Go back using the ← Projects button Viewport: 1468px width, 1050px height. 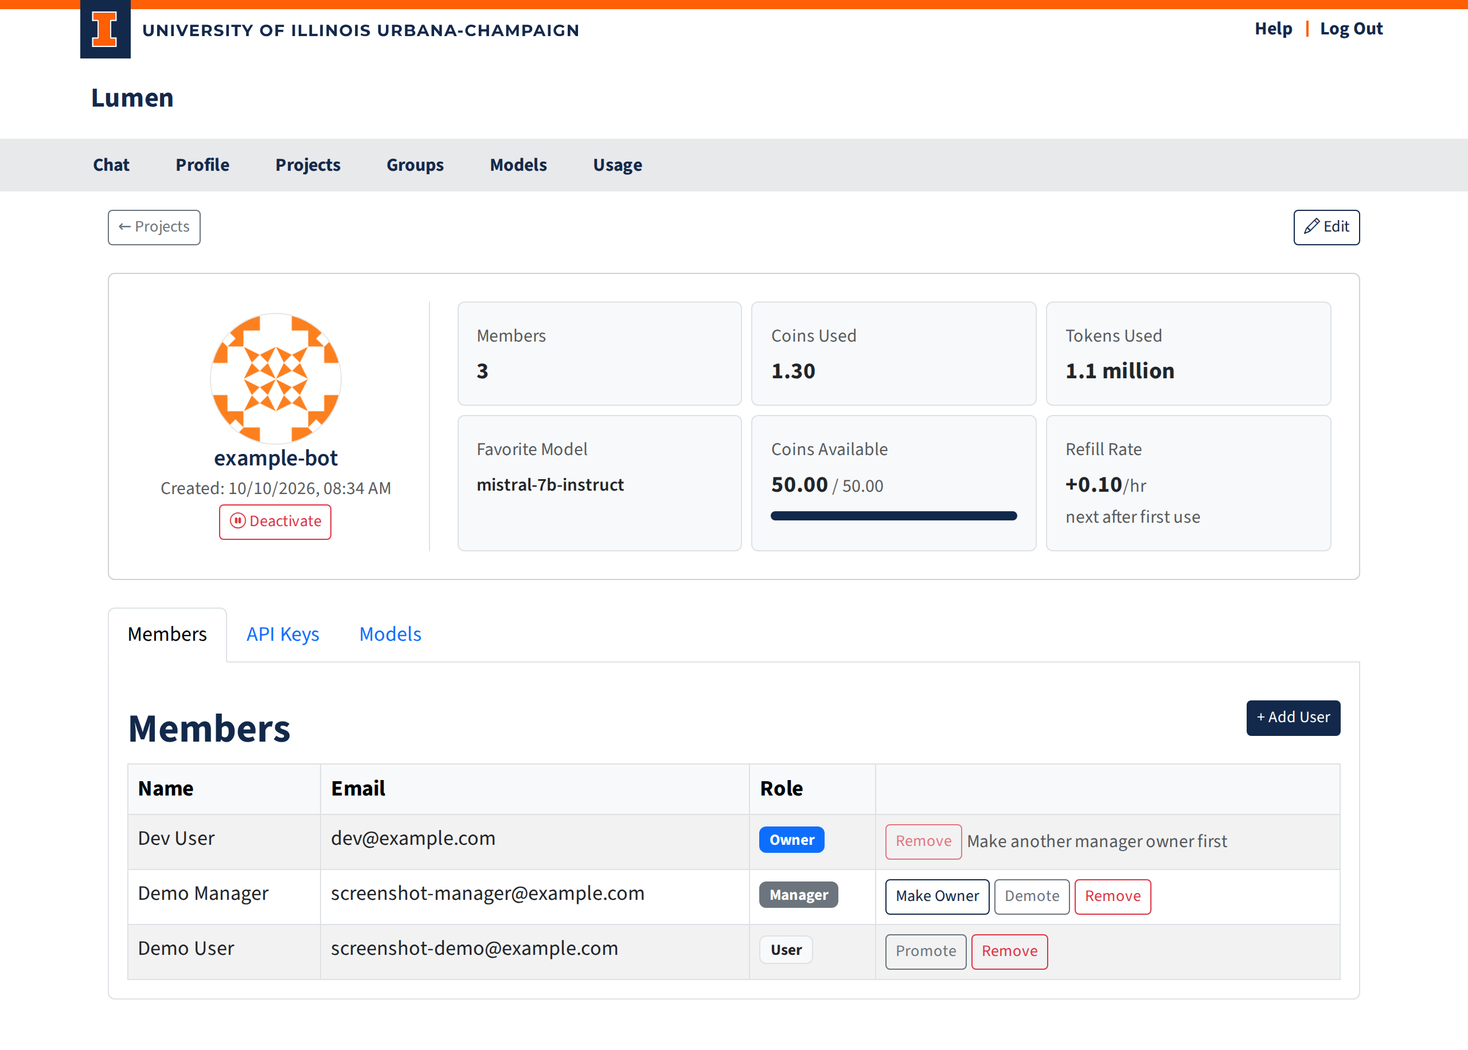[154, 227]
